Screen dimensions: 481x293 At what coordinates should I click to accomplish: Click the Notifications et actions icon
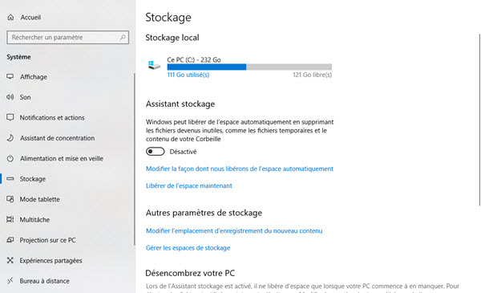click(x=10, y=117)
